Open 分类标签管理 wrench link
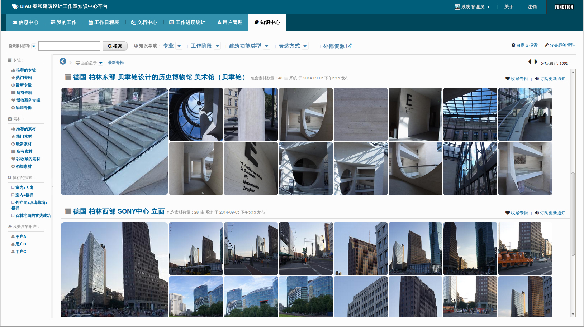 (x=560, y=45)
